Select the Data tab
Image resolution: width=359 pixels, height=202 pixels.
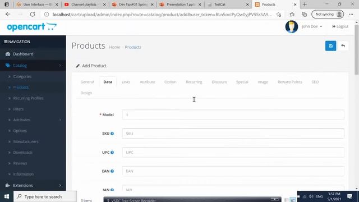coord(108,82)
